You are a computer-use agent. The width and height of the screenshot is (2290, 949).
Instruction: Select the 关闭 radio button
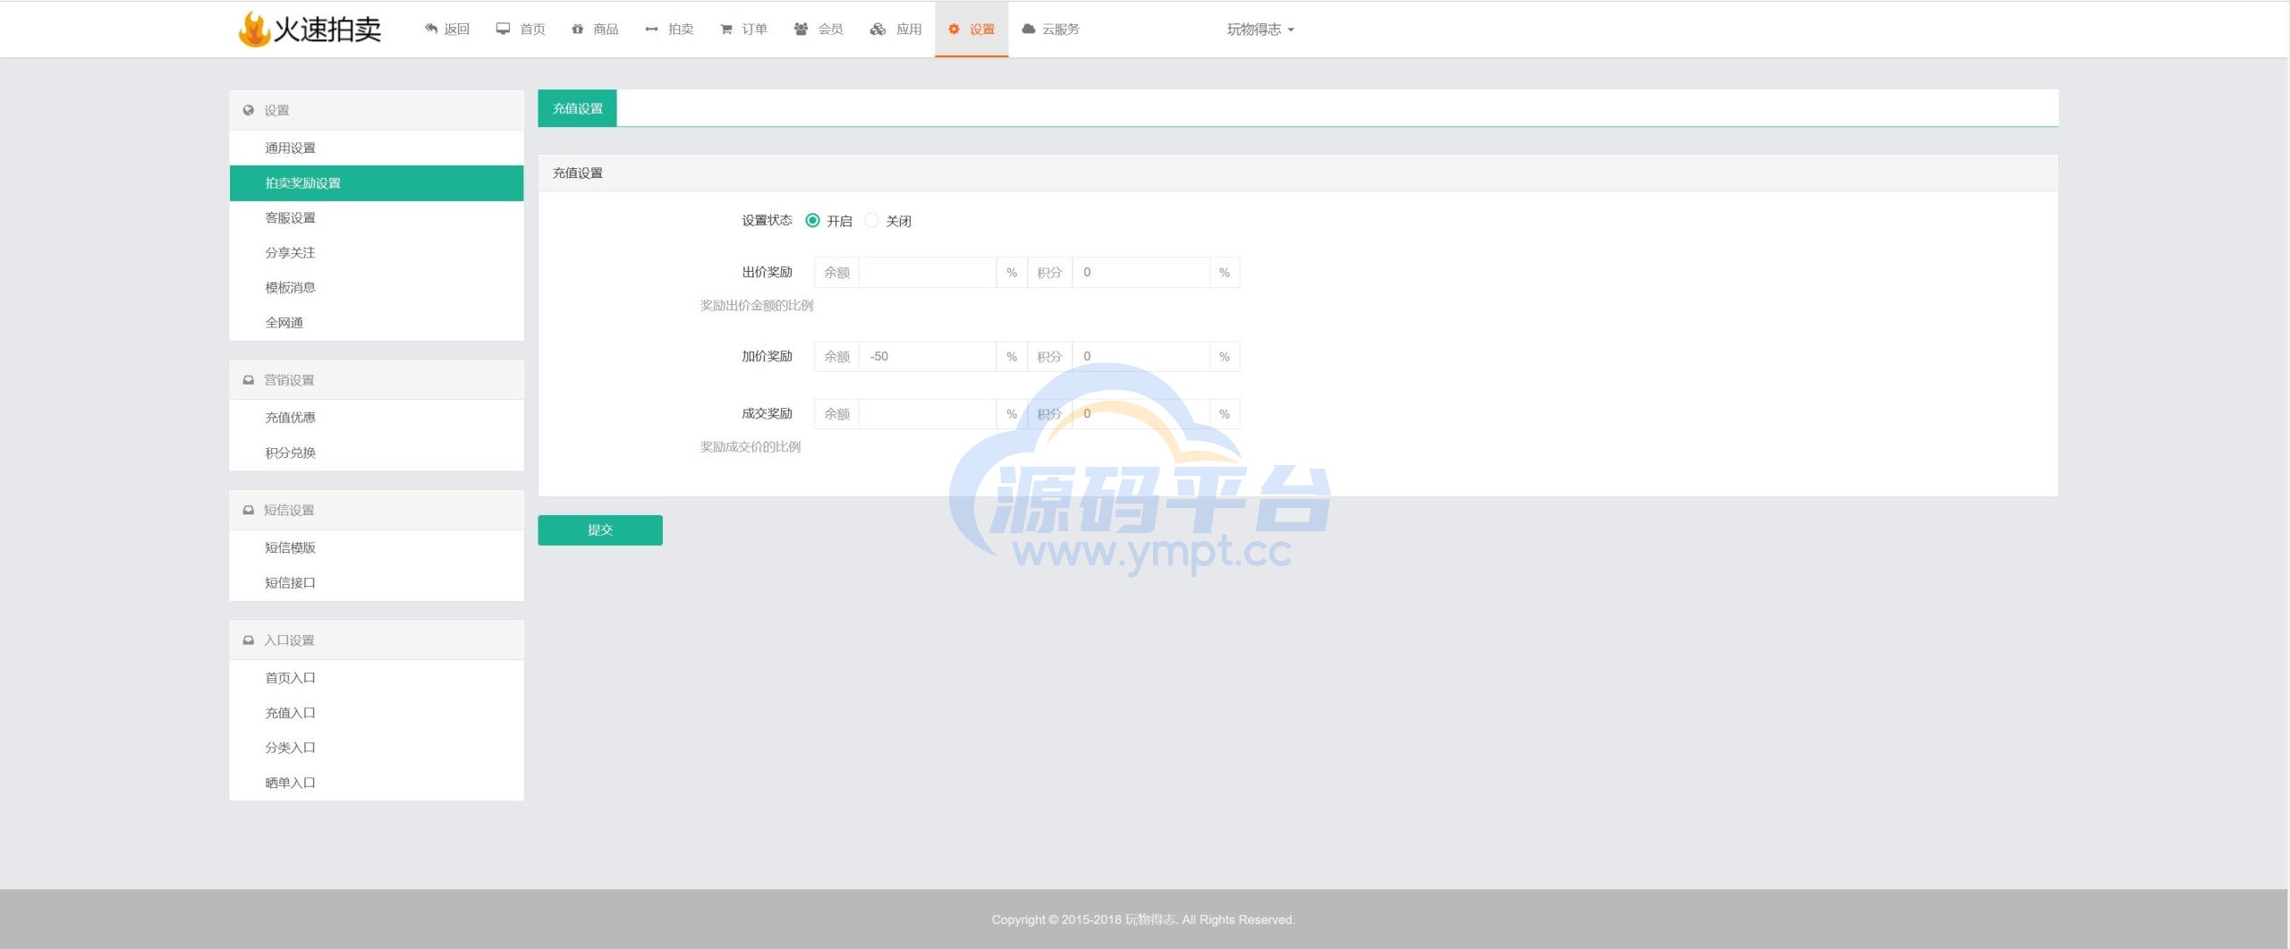[x=871, y=220]
